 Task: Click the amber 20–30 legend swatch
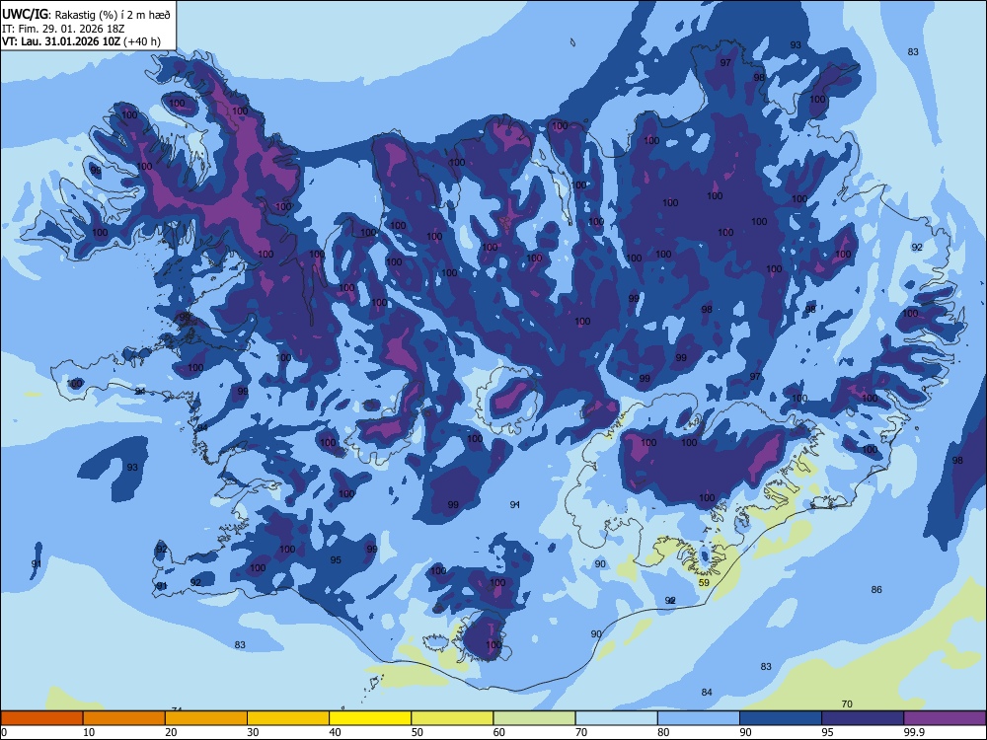[206, 718]
